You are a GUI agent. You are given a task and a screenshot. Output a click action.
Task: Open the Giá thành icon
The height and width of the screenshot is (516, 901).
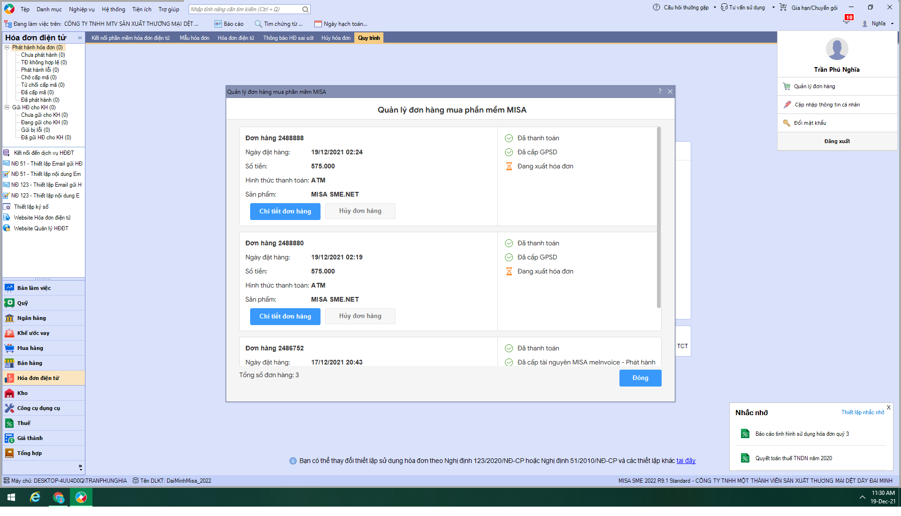click(x=9, y=438)
